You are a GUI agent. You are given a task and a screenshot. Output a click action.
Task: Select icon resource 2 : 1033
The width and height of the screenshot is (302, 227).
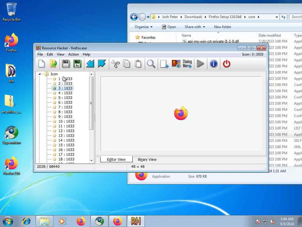coord(65,84)
